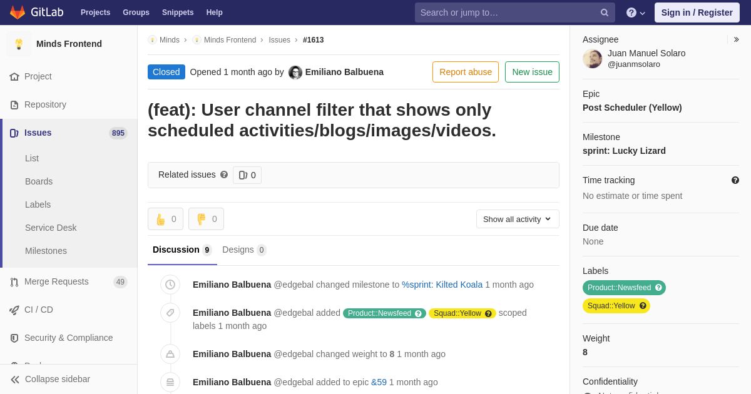The height and width of the screenshot is (394, 751).
Task: Open the top Help menu item
Action: tap(215, 13)
